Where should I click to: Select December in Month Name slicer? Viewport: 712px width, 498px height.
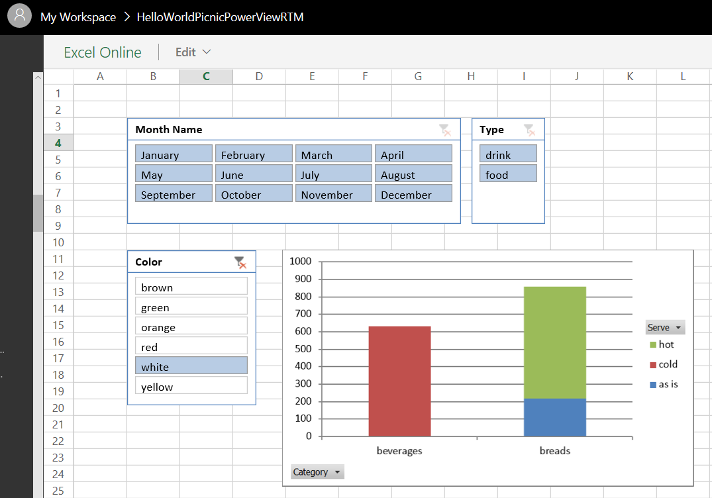(x=414, y=193)
